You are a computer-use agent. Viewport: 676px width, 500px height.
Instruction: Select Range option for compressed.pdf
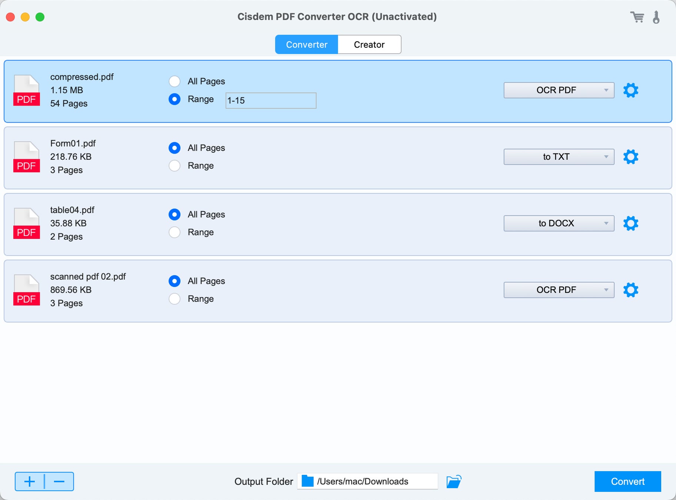pyautogui.click(x=174, y=99)
